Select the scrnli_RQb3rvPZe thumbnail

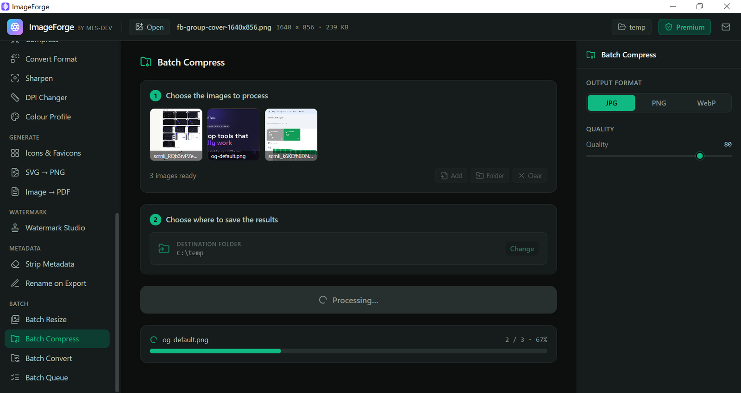[176, 135]
